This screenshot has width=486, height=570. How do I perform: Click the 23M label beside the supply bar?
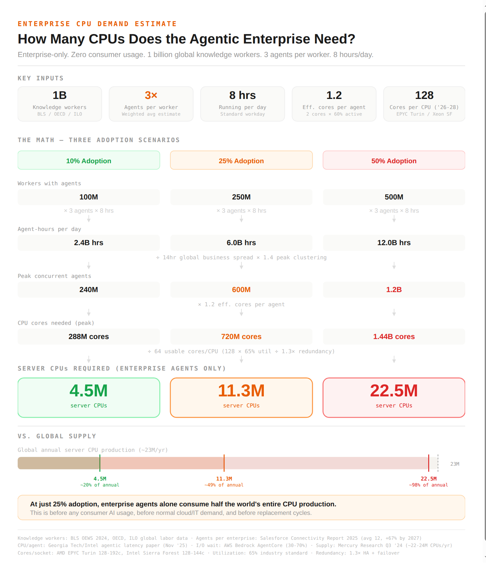point(455,464)
